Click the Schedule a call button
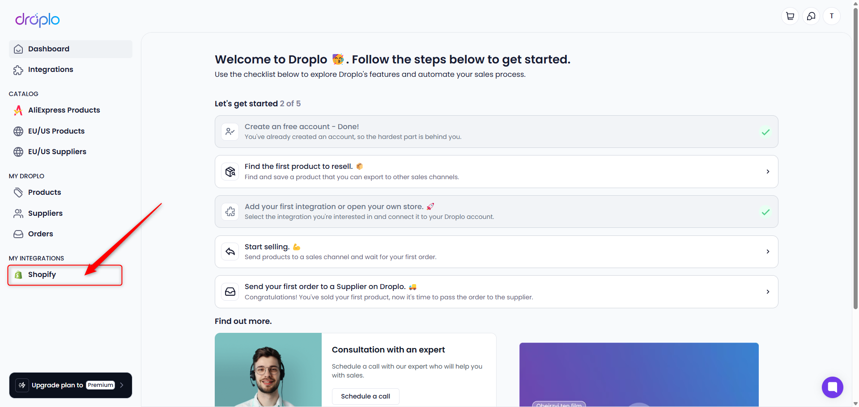 (366, 396)
